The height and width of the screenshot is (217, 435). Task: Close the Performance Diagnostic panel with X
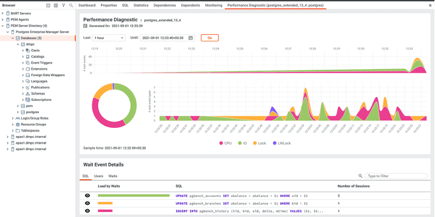[431, 6]
